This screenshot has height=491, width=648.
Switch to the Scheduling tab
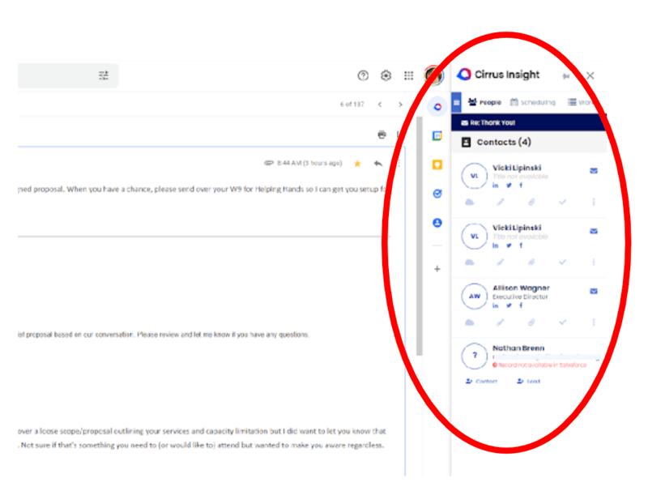click(536, 102)
